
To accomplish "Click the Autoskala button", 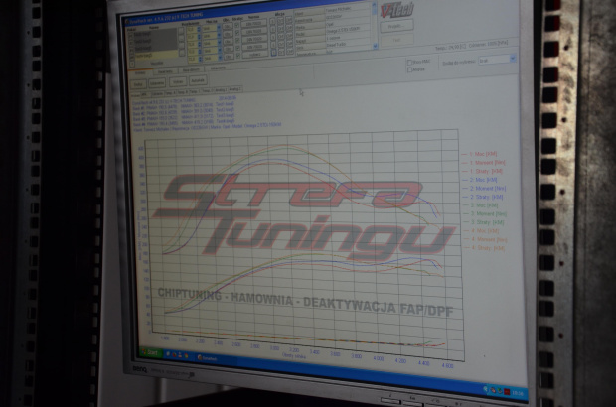I will coord(198,80).
